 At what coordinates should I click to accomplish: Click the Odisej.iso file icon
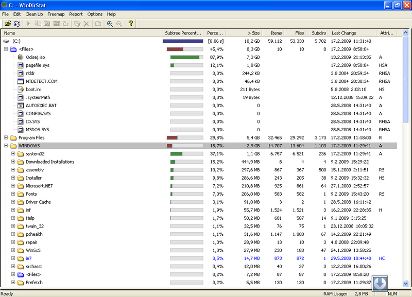point(21,57)
